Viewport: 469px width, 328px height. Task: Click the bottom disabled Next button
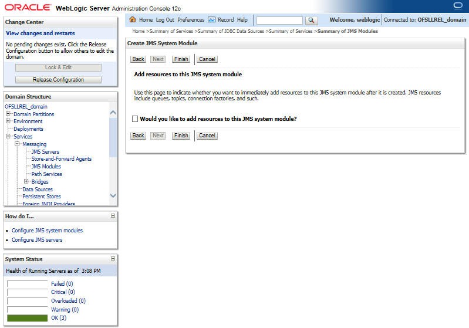(x=158, y=136)
